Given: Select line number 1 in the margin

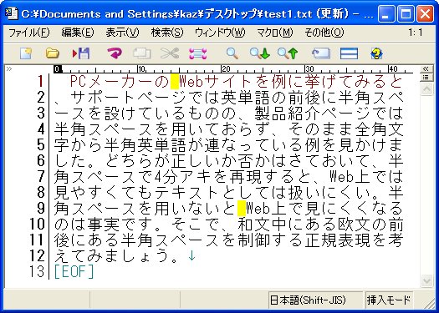Looking at the screenshot, I should [41, 81].
